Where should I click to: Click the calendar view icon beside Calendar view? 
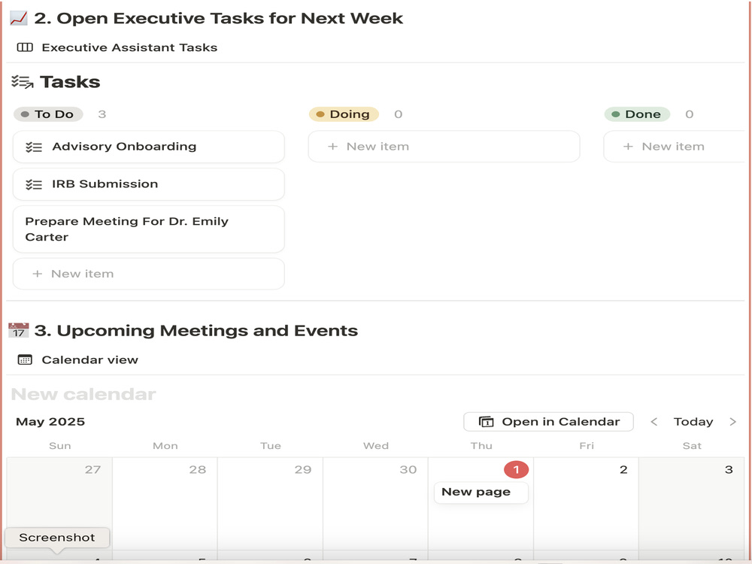click(25, 359)
